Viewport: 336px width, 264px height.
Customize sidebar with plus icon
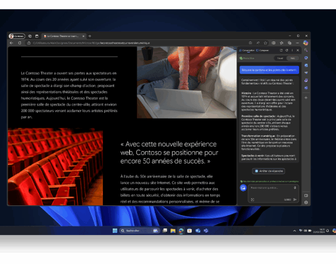pos(306,98)
